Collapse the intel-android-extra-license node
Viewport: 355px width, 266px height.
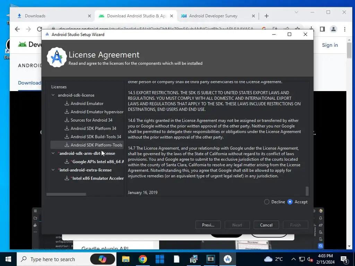click(53, 170)
